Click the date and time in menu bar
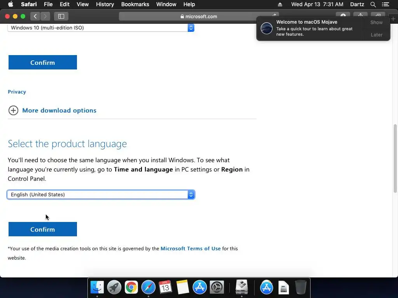398x298 pixels. (x=317, y=4)
